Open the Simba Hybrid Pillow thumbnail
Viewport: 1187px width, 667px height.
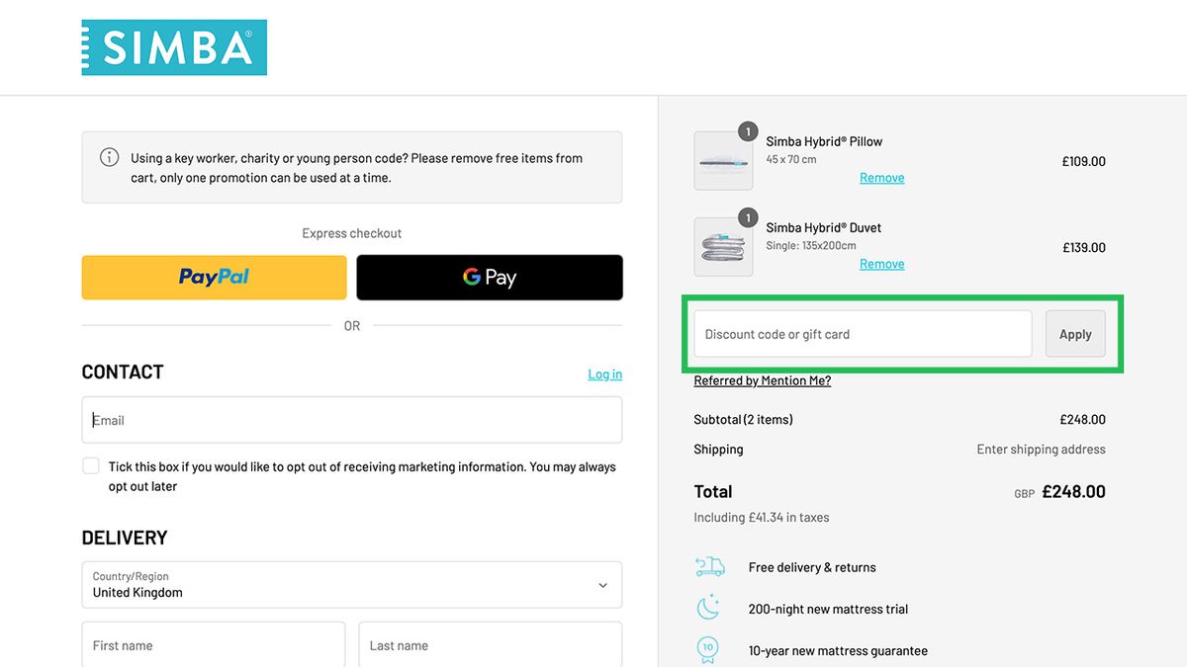pyautogui.click(x=723, y=160)
